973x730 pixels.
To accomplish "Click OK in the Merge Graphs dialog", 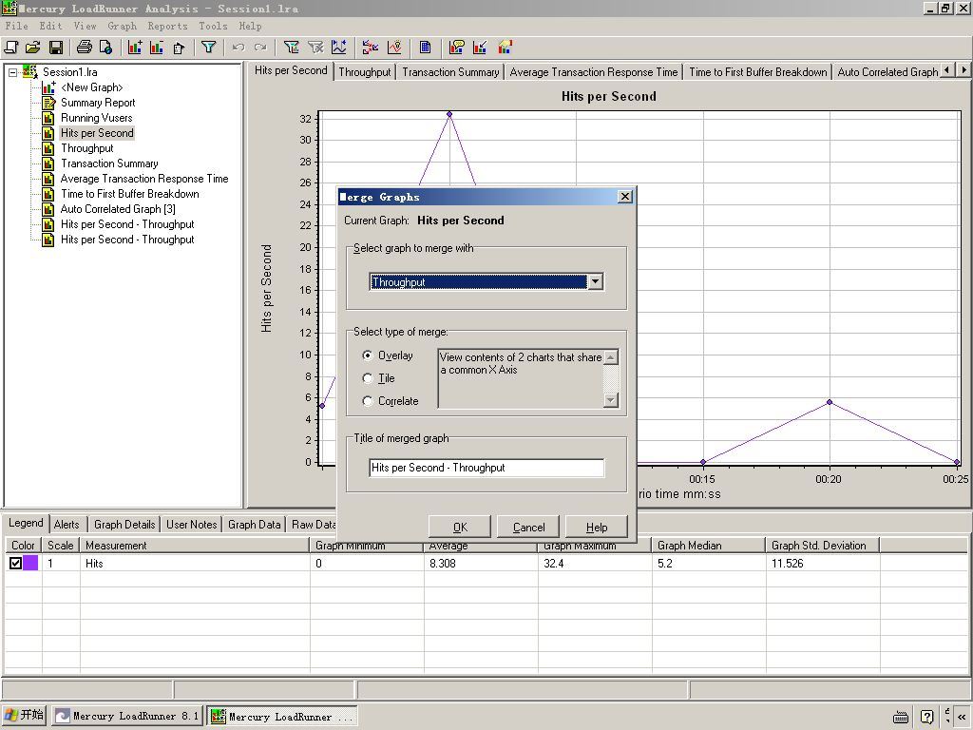I will tap(460, 527).
